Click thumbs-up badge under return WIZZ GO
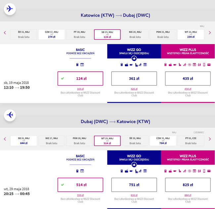The image size is (215, 209). click(x=134, y=165)
